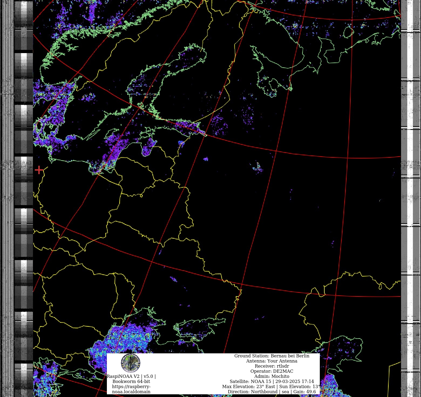The image size is (421, 397).
Task: Select the 'Ground Station: Bernau bei Berlin' line
Action: (x=272, y=356)
